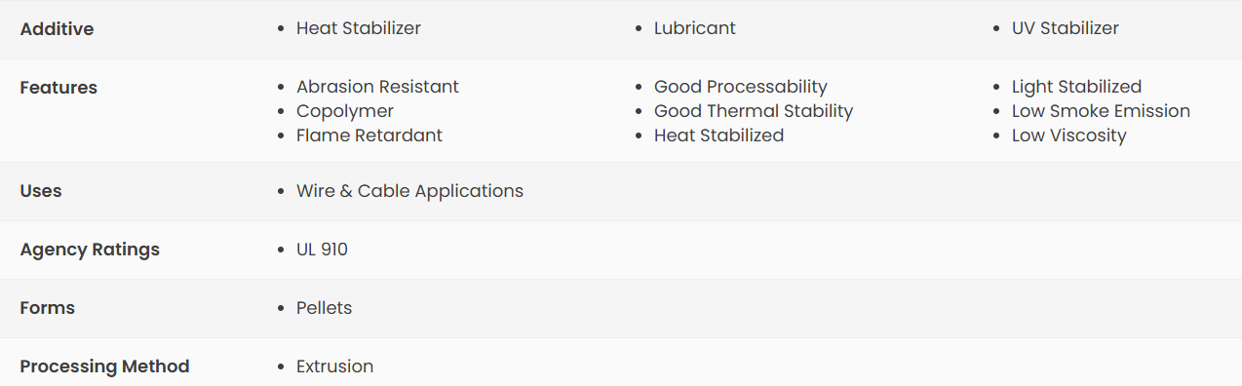Click the Additive row label
The width and height of the screenshot is (1242, 386).
coord(57,28)
